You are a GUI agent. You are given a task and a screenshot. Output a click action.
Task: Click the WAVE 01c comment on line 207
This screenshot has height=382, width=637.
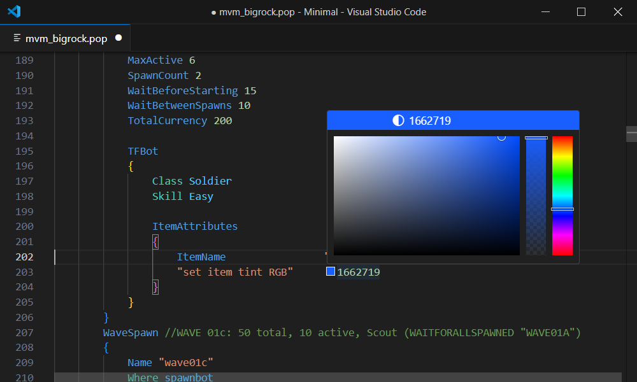tap(373, 333)
